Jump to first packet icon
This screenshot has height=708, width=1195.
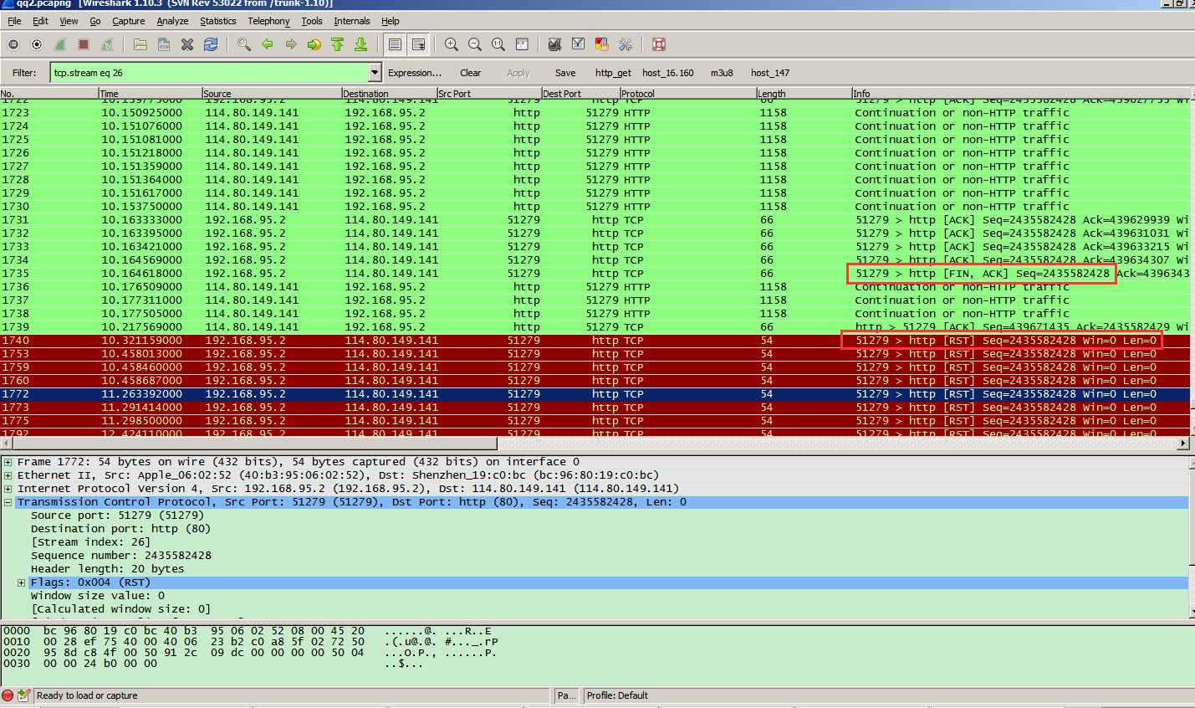[x=338, y=44]
